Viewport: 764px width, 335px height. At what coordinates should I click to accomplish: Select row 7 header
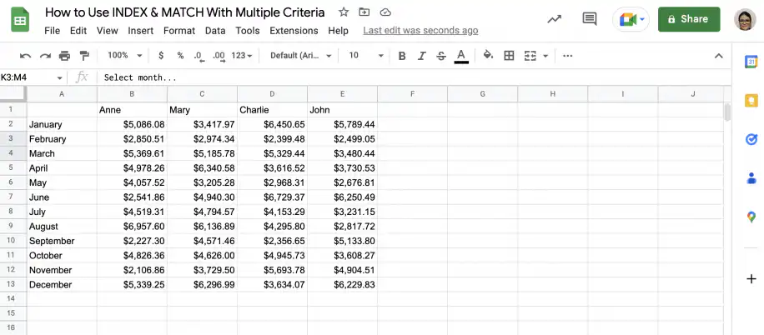(13, 197)
